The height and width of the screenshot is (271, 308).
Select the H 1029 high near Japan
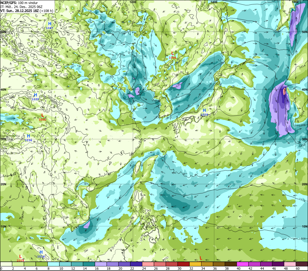click(204, 112)
